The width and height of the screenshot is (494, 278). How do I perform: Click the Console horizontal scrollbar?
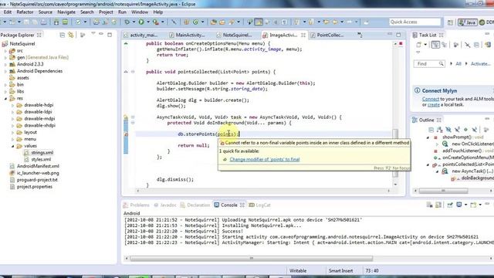(x=251, y=259)
